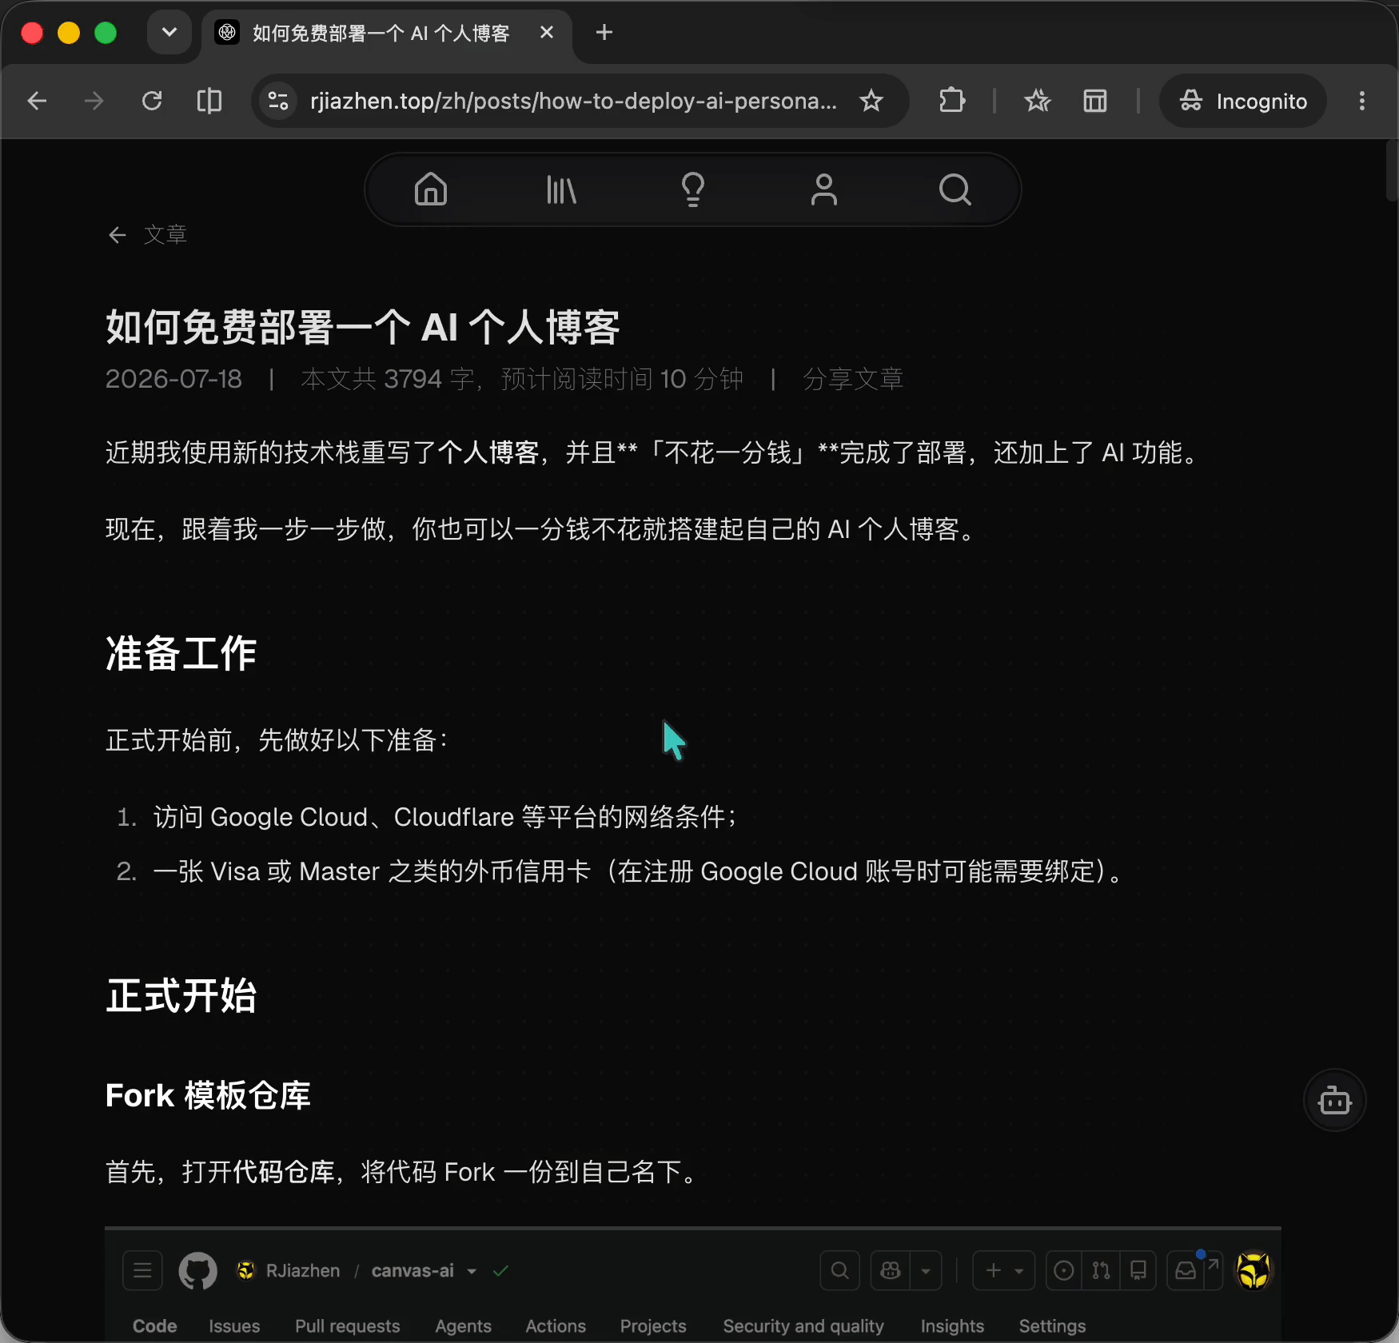Click the canvas-ai repo name in screenshot
1399x1343 pixels.
(x=413, y=1270)
